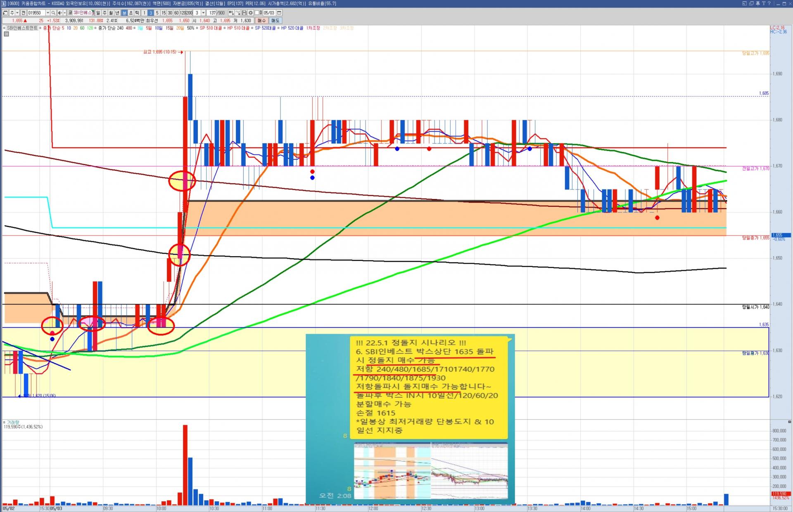Select the 15 minute interval button
This screenshot has height=512, width=793.
pos(164,13)
